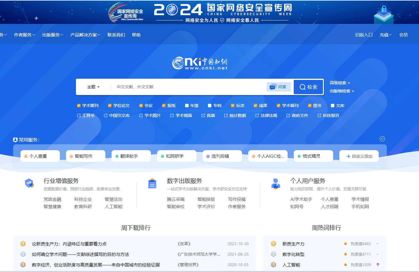Check the 文库 checkbox
The image size is (419, 272).
pyautogui.click(x=333, y=106)
